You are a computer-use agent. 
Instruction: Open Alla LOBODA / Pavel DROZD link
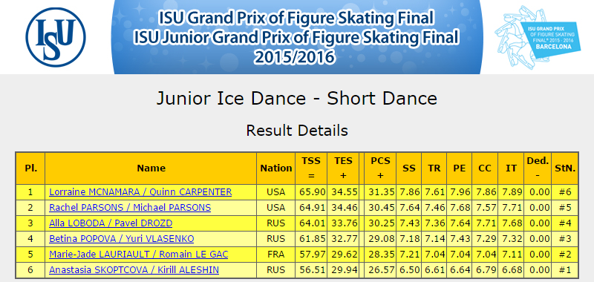[111, 223]
